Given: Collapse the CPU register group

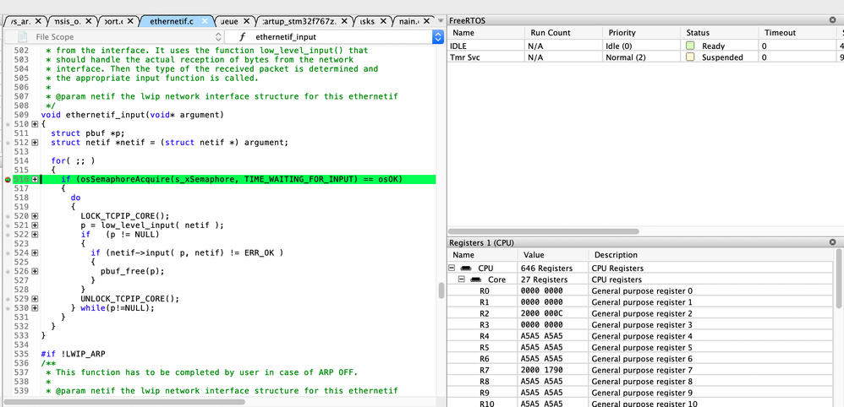Looking at the screenshot, I should click(x=452, y=268).
